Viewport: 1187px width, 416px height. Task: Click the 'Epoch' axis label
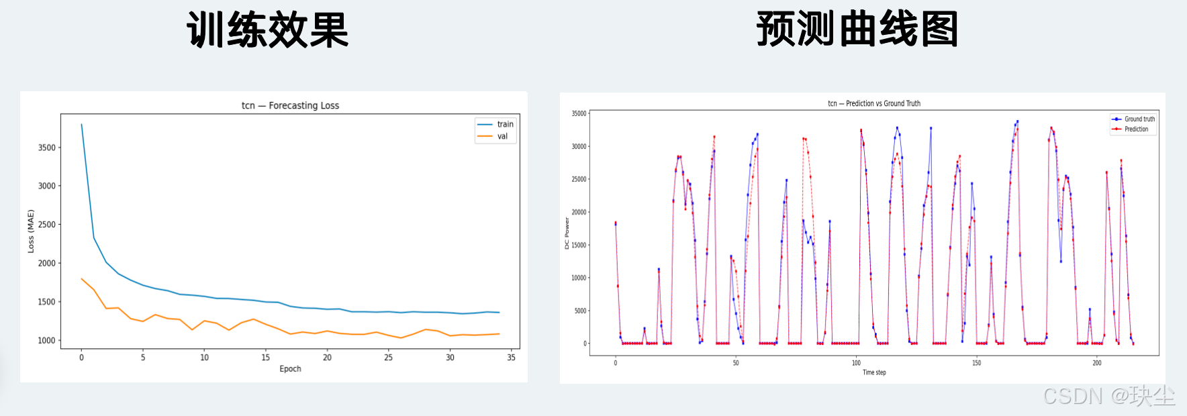point(290,368)
